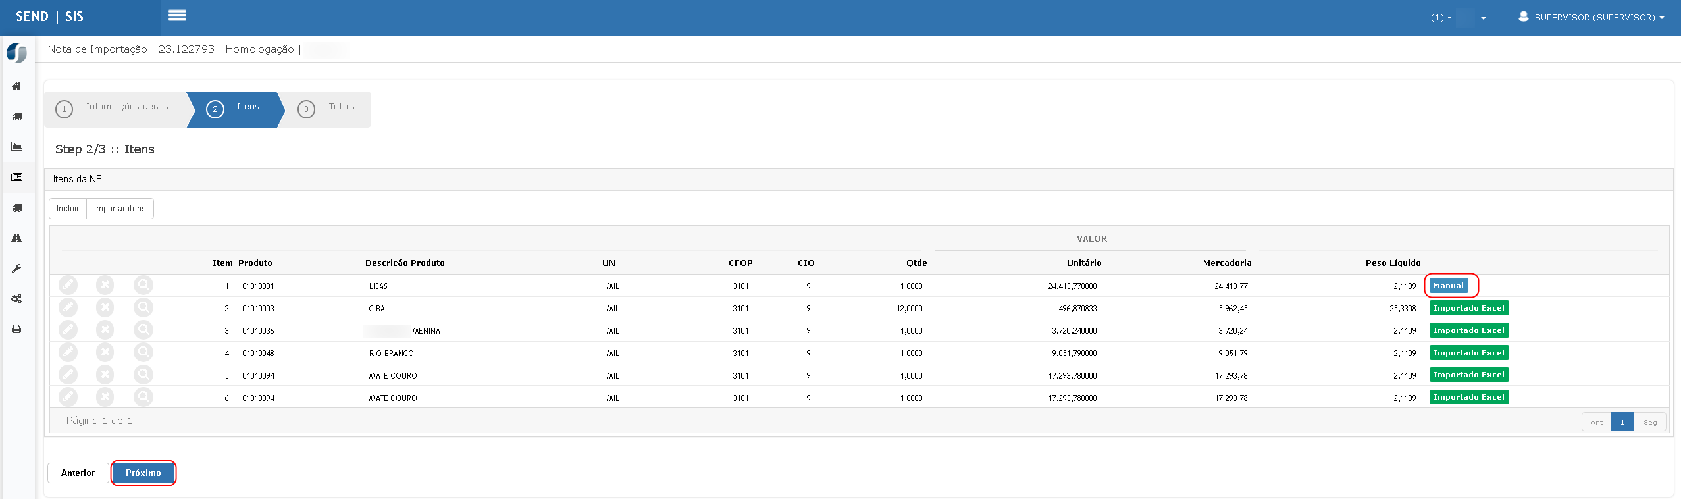Click the Incluir button
Screen dimensions: 1681x499
point(68,209)
